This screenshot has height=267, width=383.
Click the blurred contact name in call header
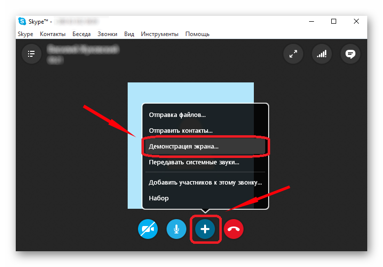tap(83, 50)
